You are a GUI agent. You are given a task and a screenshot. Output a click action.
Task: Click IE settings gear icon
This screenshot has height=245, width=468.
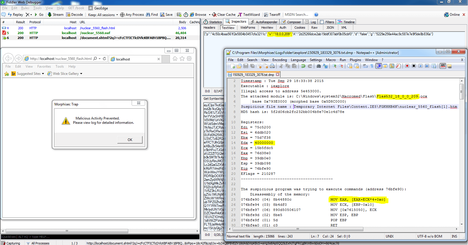point(189,59)
